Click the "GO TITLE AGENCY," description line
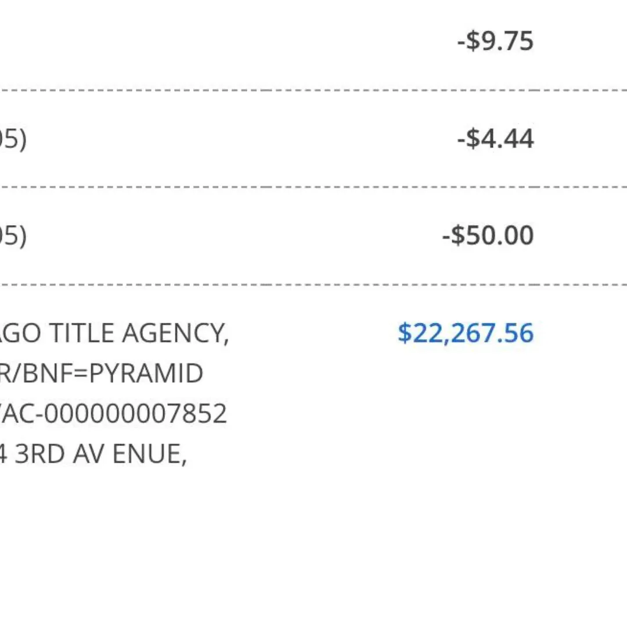Viewport: 627px width, 627px height. (x=114, y=333)
